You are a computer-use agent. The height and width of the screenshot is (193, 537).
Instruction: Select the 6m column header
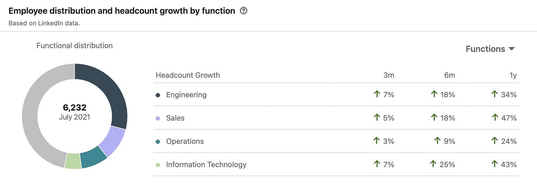coord(450,75)
